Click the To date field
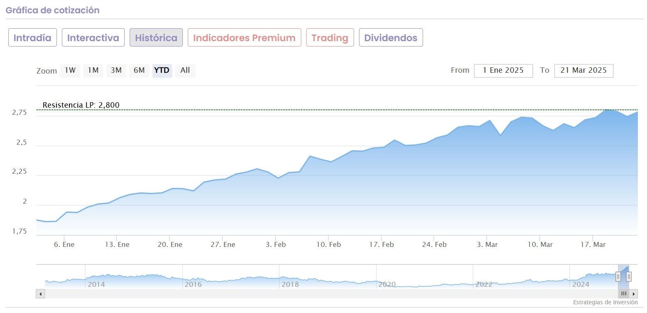The height and width of the screenshot is (313, 647). point(583,71)
